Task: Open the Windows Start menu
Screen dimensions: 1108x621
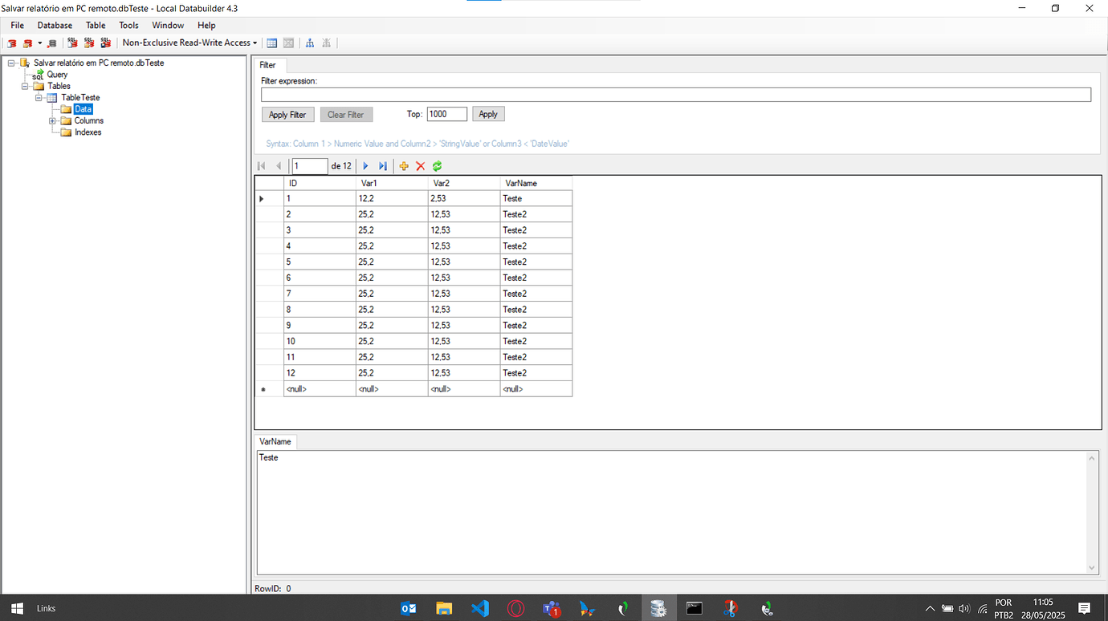Action: click(x=16, y=608)
